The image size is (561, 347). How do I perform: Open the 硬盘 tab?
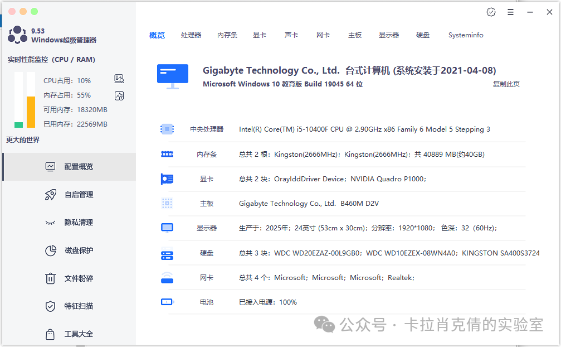tap(423, 35)
